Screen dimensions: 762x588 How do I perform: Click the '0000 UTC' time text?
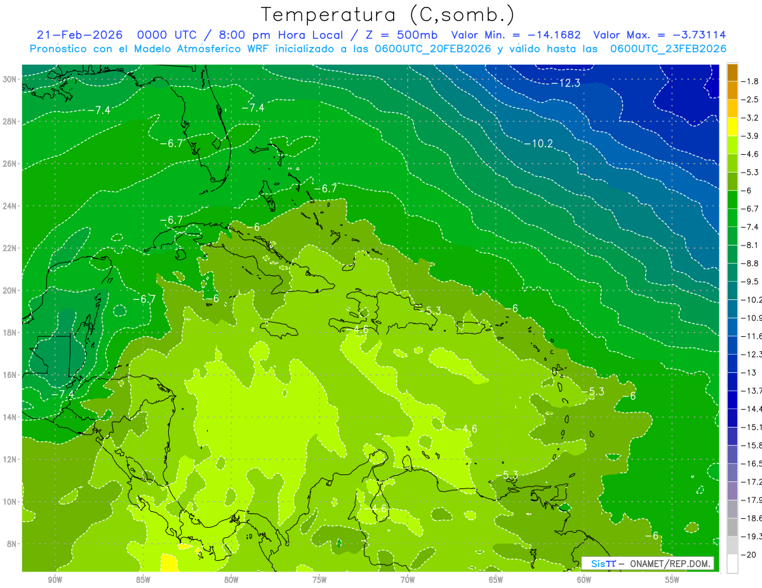168,35
